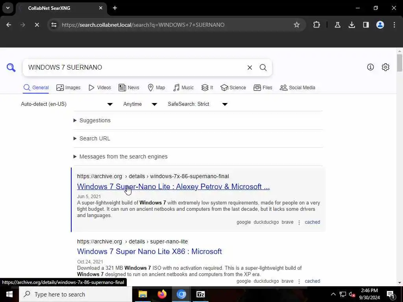Switch to Files search tab

[263, 88]
